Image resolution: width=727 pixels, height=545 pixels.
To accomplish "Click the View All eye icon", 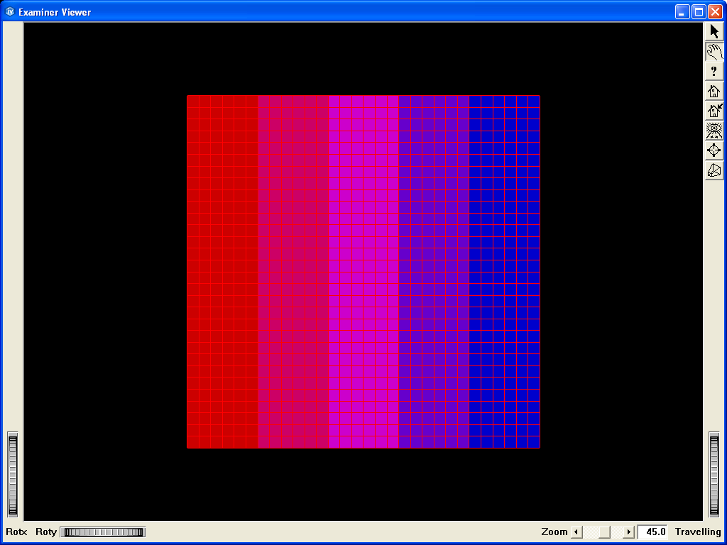I will 714,131.
